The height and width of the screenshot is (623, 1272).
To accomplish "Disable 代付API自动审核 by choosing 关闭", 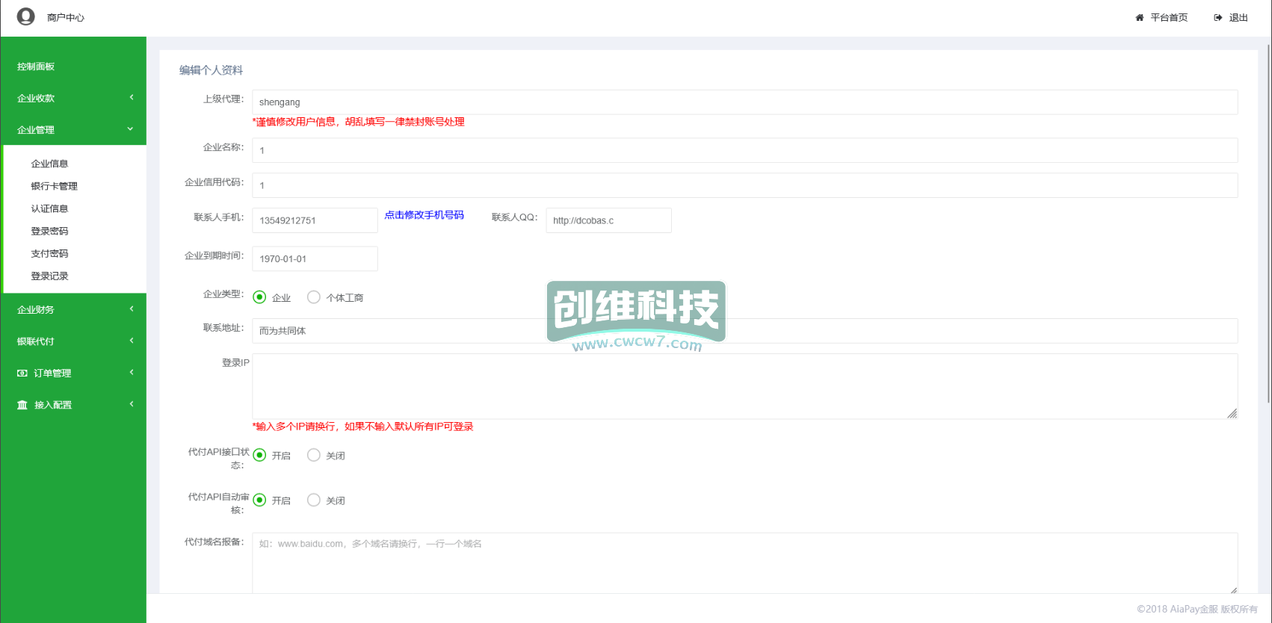I will 314,500.
